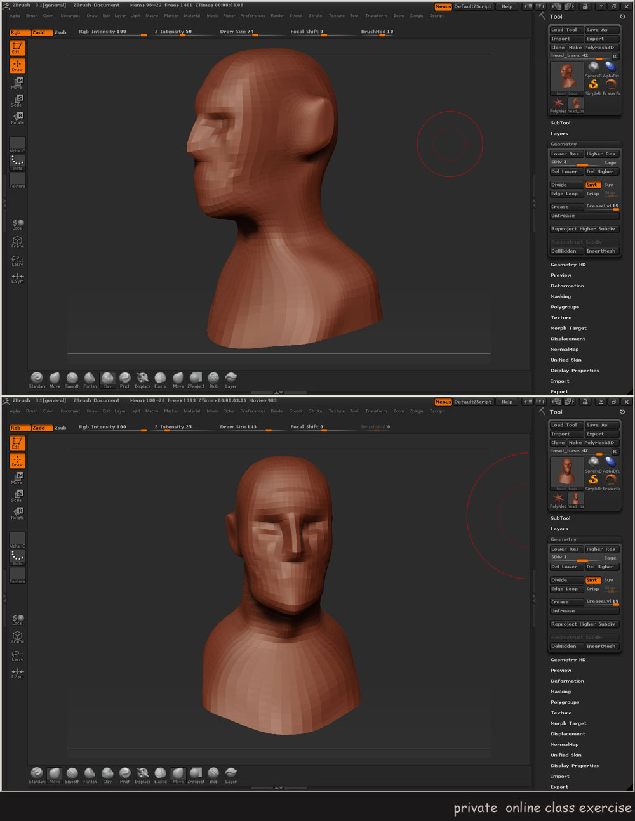Toggle the Smt button in upper Geometry panel
The image size is (635, 821).
pyautogui.click(x=592, y=185)
